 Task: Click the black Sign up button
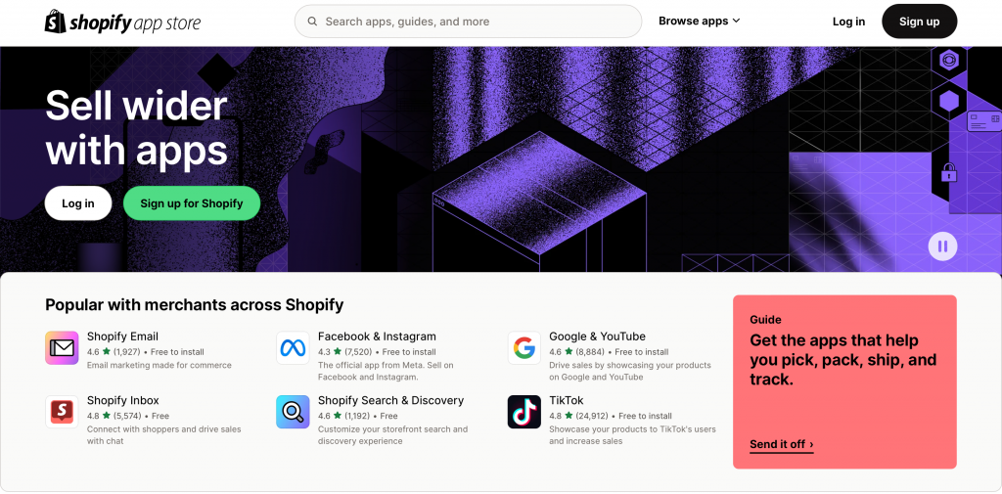(920, 22)
